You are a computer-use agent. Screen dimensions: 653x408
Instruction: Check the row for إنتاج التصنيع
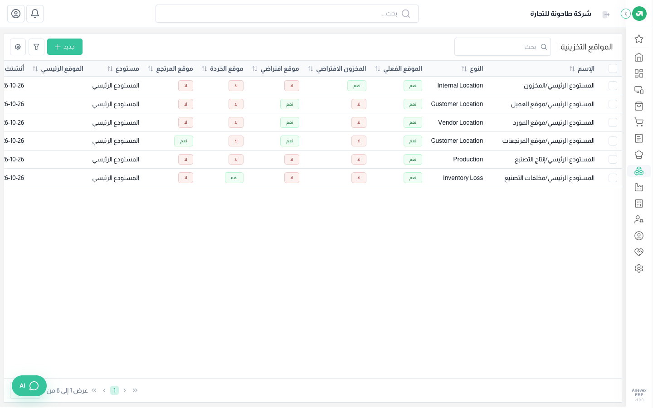[613, 160]
